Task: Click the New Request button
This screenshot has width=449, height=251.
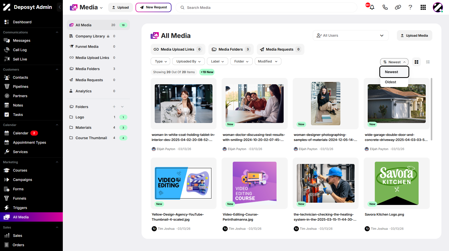Action: [153, 7]
